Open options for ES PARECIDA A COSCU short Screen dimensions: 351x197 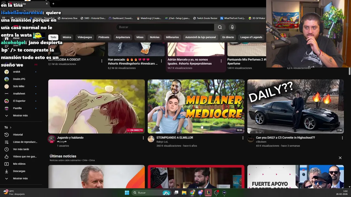tap(102, 61)
